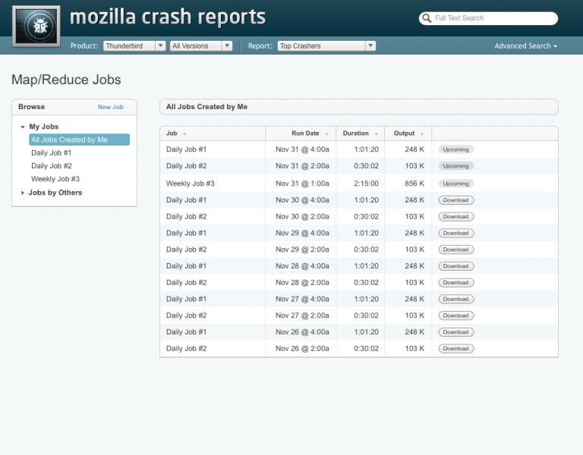Click the 'All Jobs Created by Me' panel title
This screenshot has width=583, height=455.
(206, 107)
